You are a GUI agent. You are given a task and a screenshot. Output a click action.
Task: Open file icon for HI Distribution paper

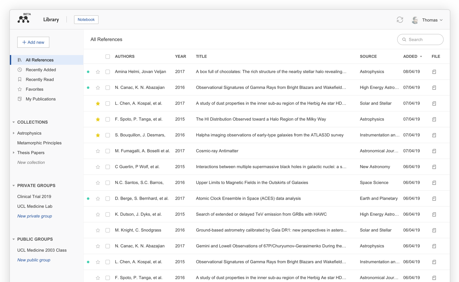[434, 119]
